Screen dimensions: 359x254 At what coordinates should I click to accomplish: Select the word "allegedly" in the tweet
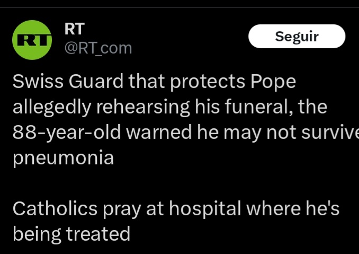coord(51,108)
